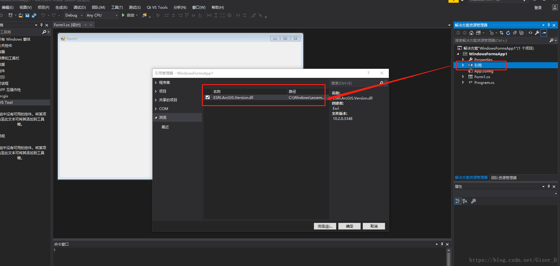Click the 登录 sign-in link

tap(538, 8)
